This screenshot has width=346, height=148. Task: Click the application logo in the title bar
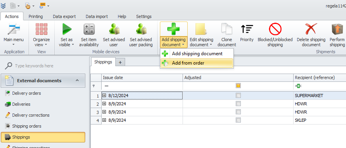[x=3, y=6]
